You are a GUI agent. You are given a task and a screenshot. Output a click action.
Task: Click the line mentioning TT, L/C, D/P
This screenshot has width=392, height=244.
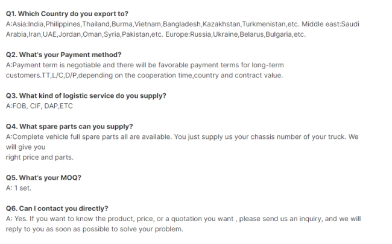tap(144, 76)
